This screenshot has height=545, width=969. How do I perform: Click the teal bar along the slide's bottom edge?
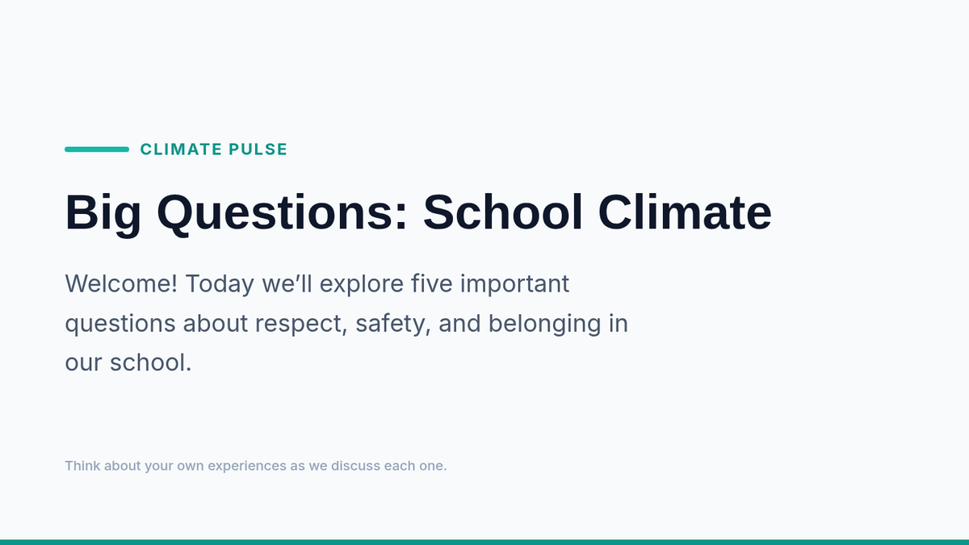tap(484, 542)
